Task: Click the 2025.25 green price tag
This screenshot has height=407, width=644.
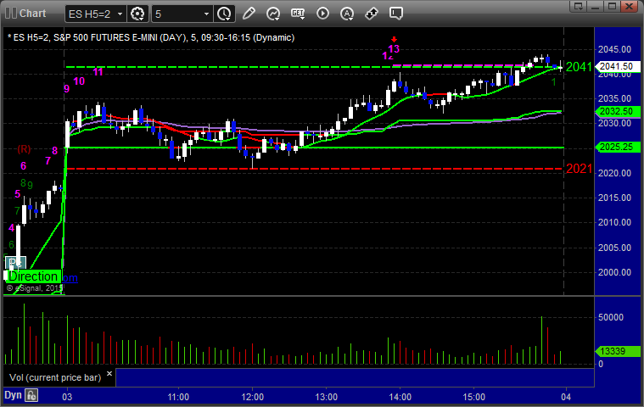Action: [618, 147]
